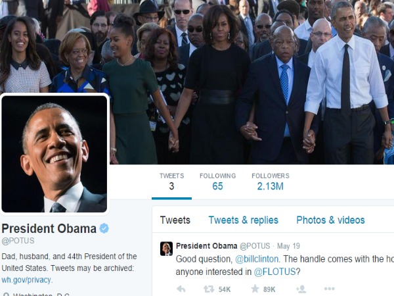Viewport: 394px width, 296px height.
Task: View the Following count of 65
Action: pyautogui.click(x=217, y=182)
